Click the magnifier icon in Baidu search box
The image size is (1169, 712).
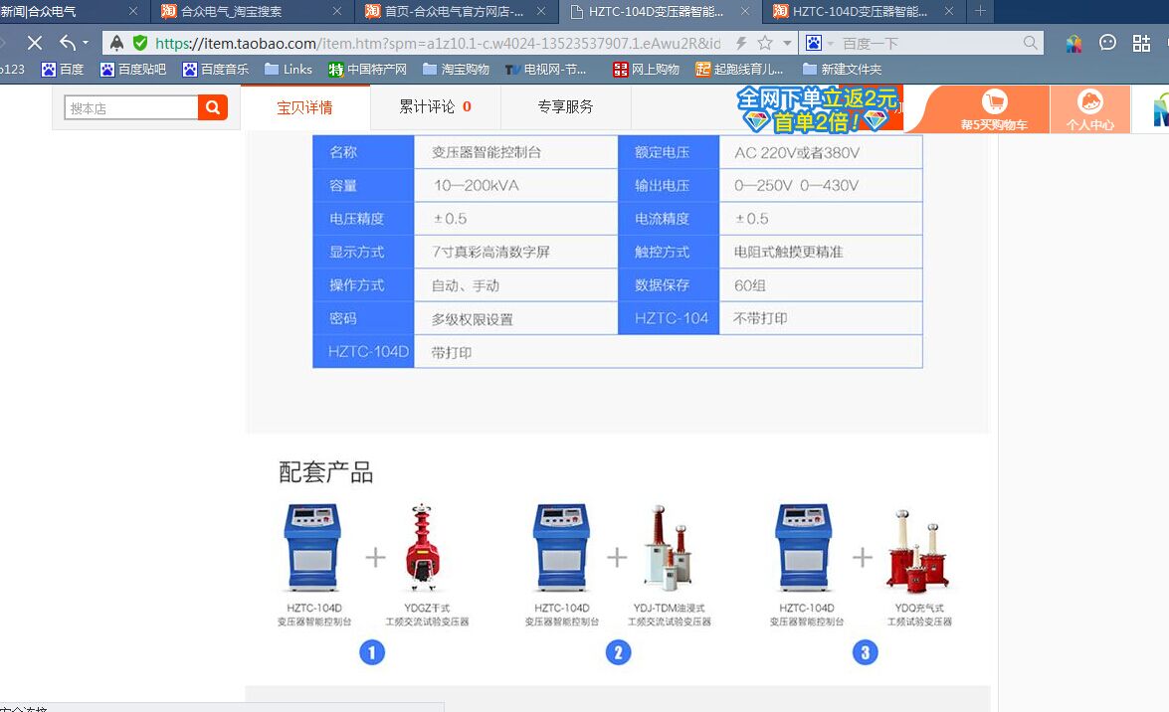pyautogui.click(x=1031, y=43)
